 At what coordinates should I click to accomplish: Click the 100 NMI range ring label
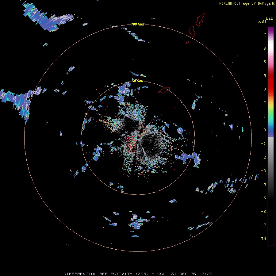pyautogui.click(x=138, y=24)
